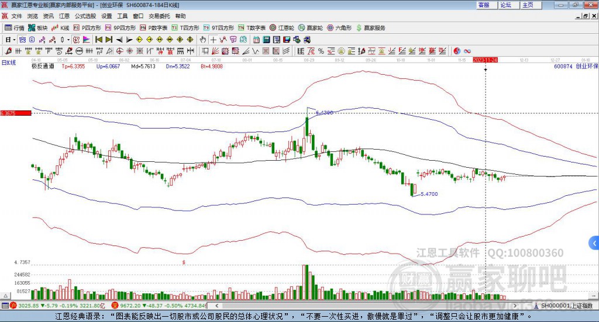The image size is (599, 322).
Task: Open the P数字表 tool
Action: 154,28
